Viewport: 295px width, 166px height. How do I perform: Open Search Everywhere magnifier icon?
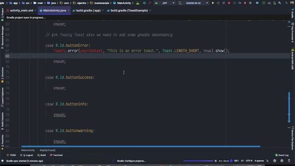(286, 3)
